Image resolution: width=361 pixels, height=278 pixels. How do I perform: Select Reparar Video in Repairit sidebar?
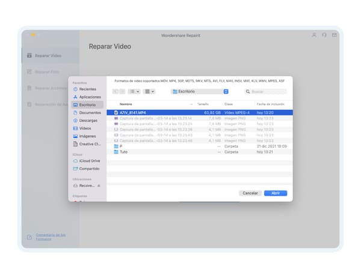tap(51, 55)
